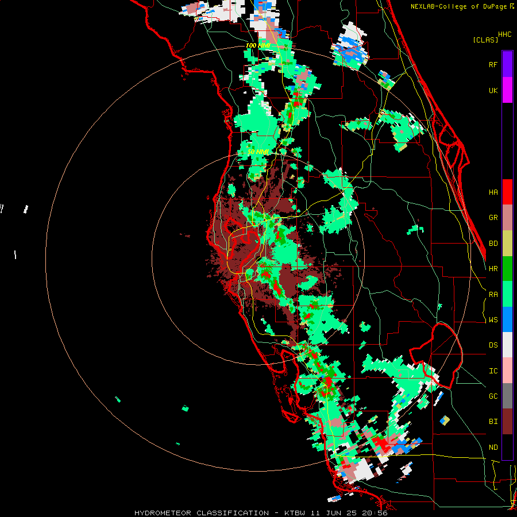
Task: Click the 'GC' legend label
Action: (x=493, y=396)
